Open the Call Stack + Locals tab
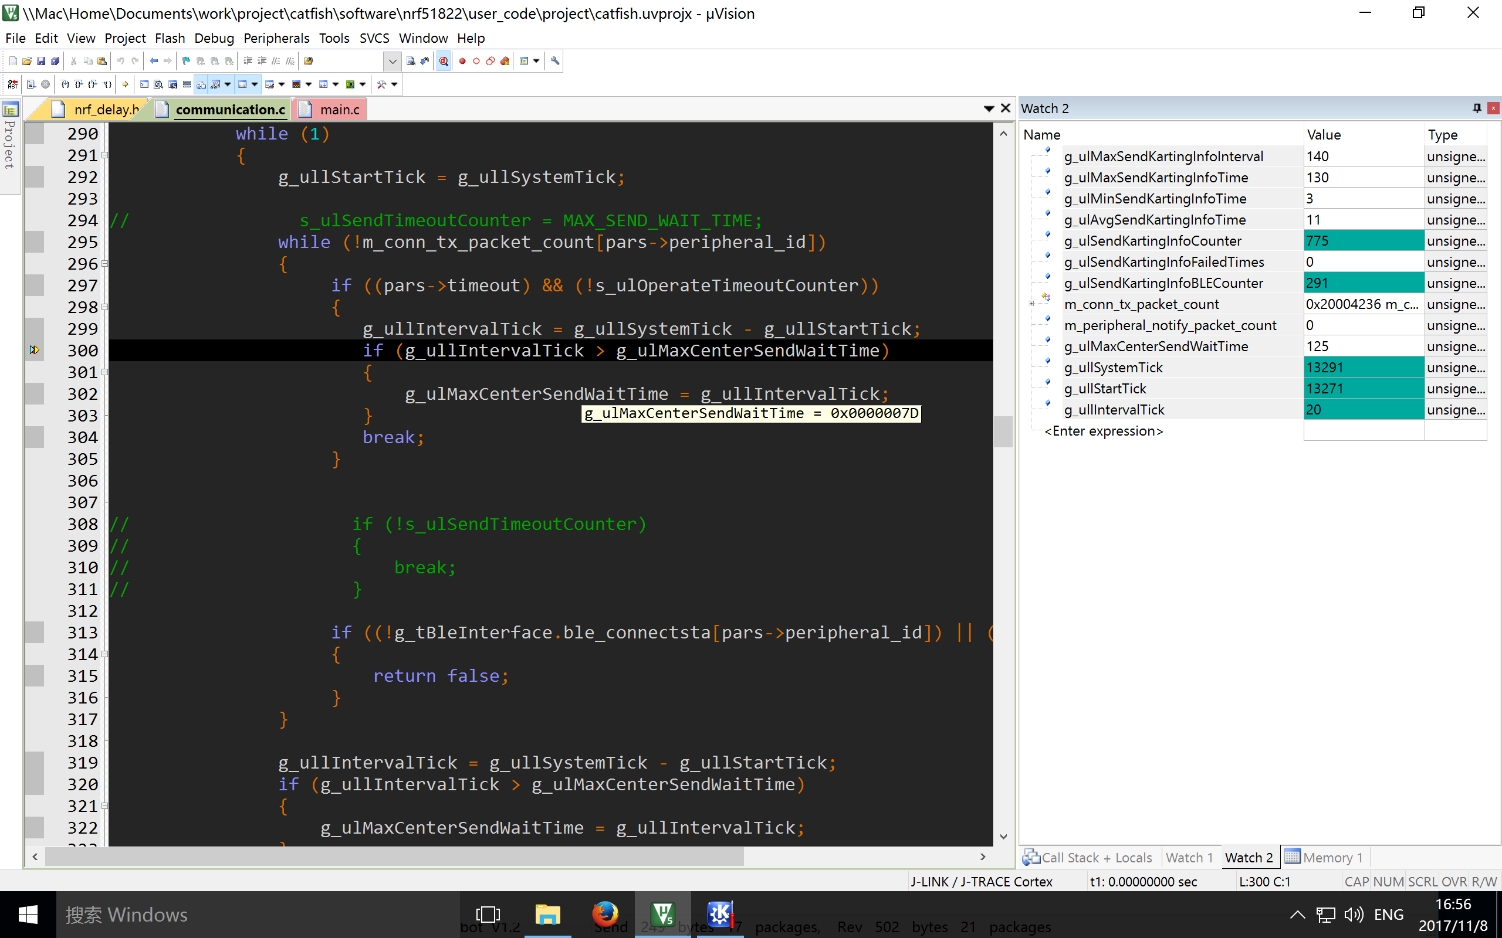Screen dimensions: 1502x938 1088,857
